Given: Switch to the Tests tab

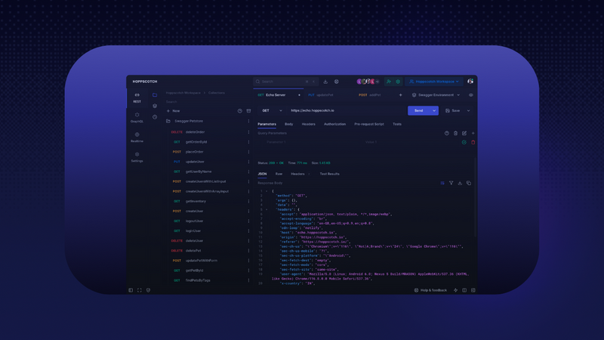Looking at the screenshot, I should (x=397, y=124).
